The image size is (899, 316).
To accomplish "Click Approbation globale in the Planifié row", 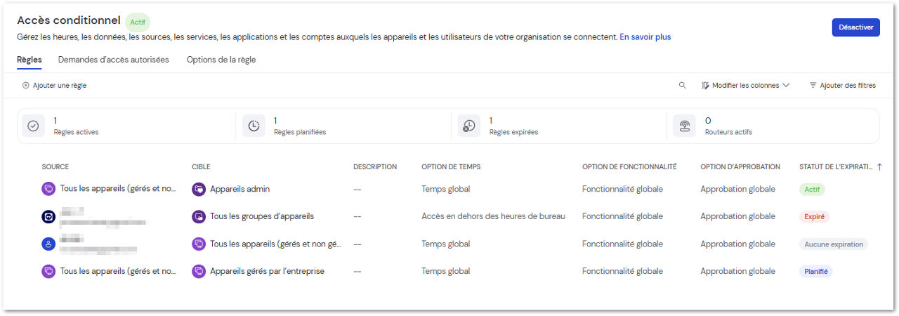I will pyautogui.click(x=737, y=271).
